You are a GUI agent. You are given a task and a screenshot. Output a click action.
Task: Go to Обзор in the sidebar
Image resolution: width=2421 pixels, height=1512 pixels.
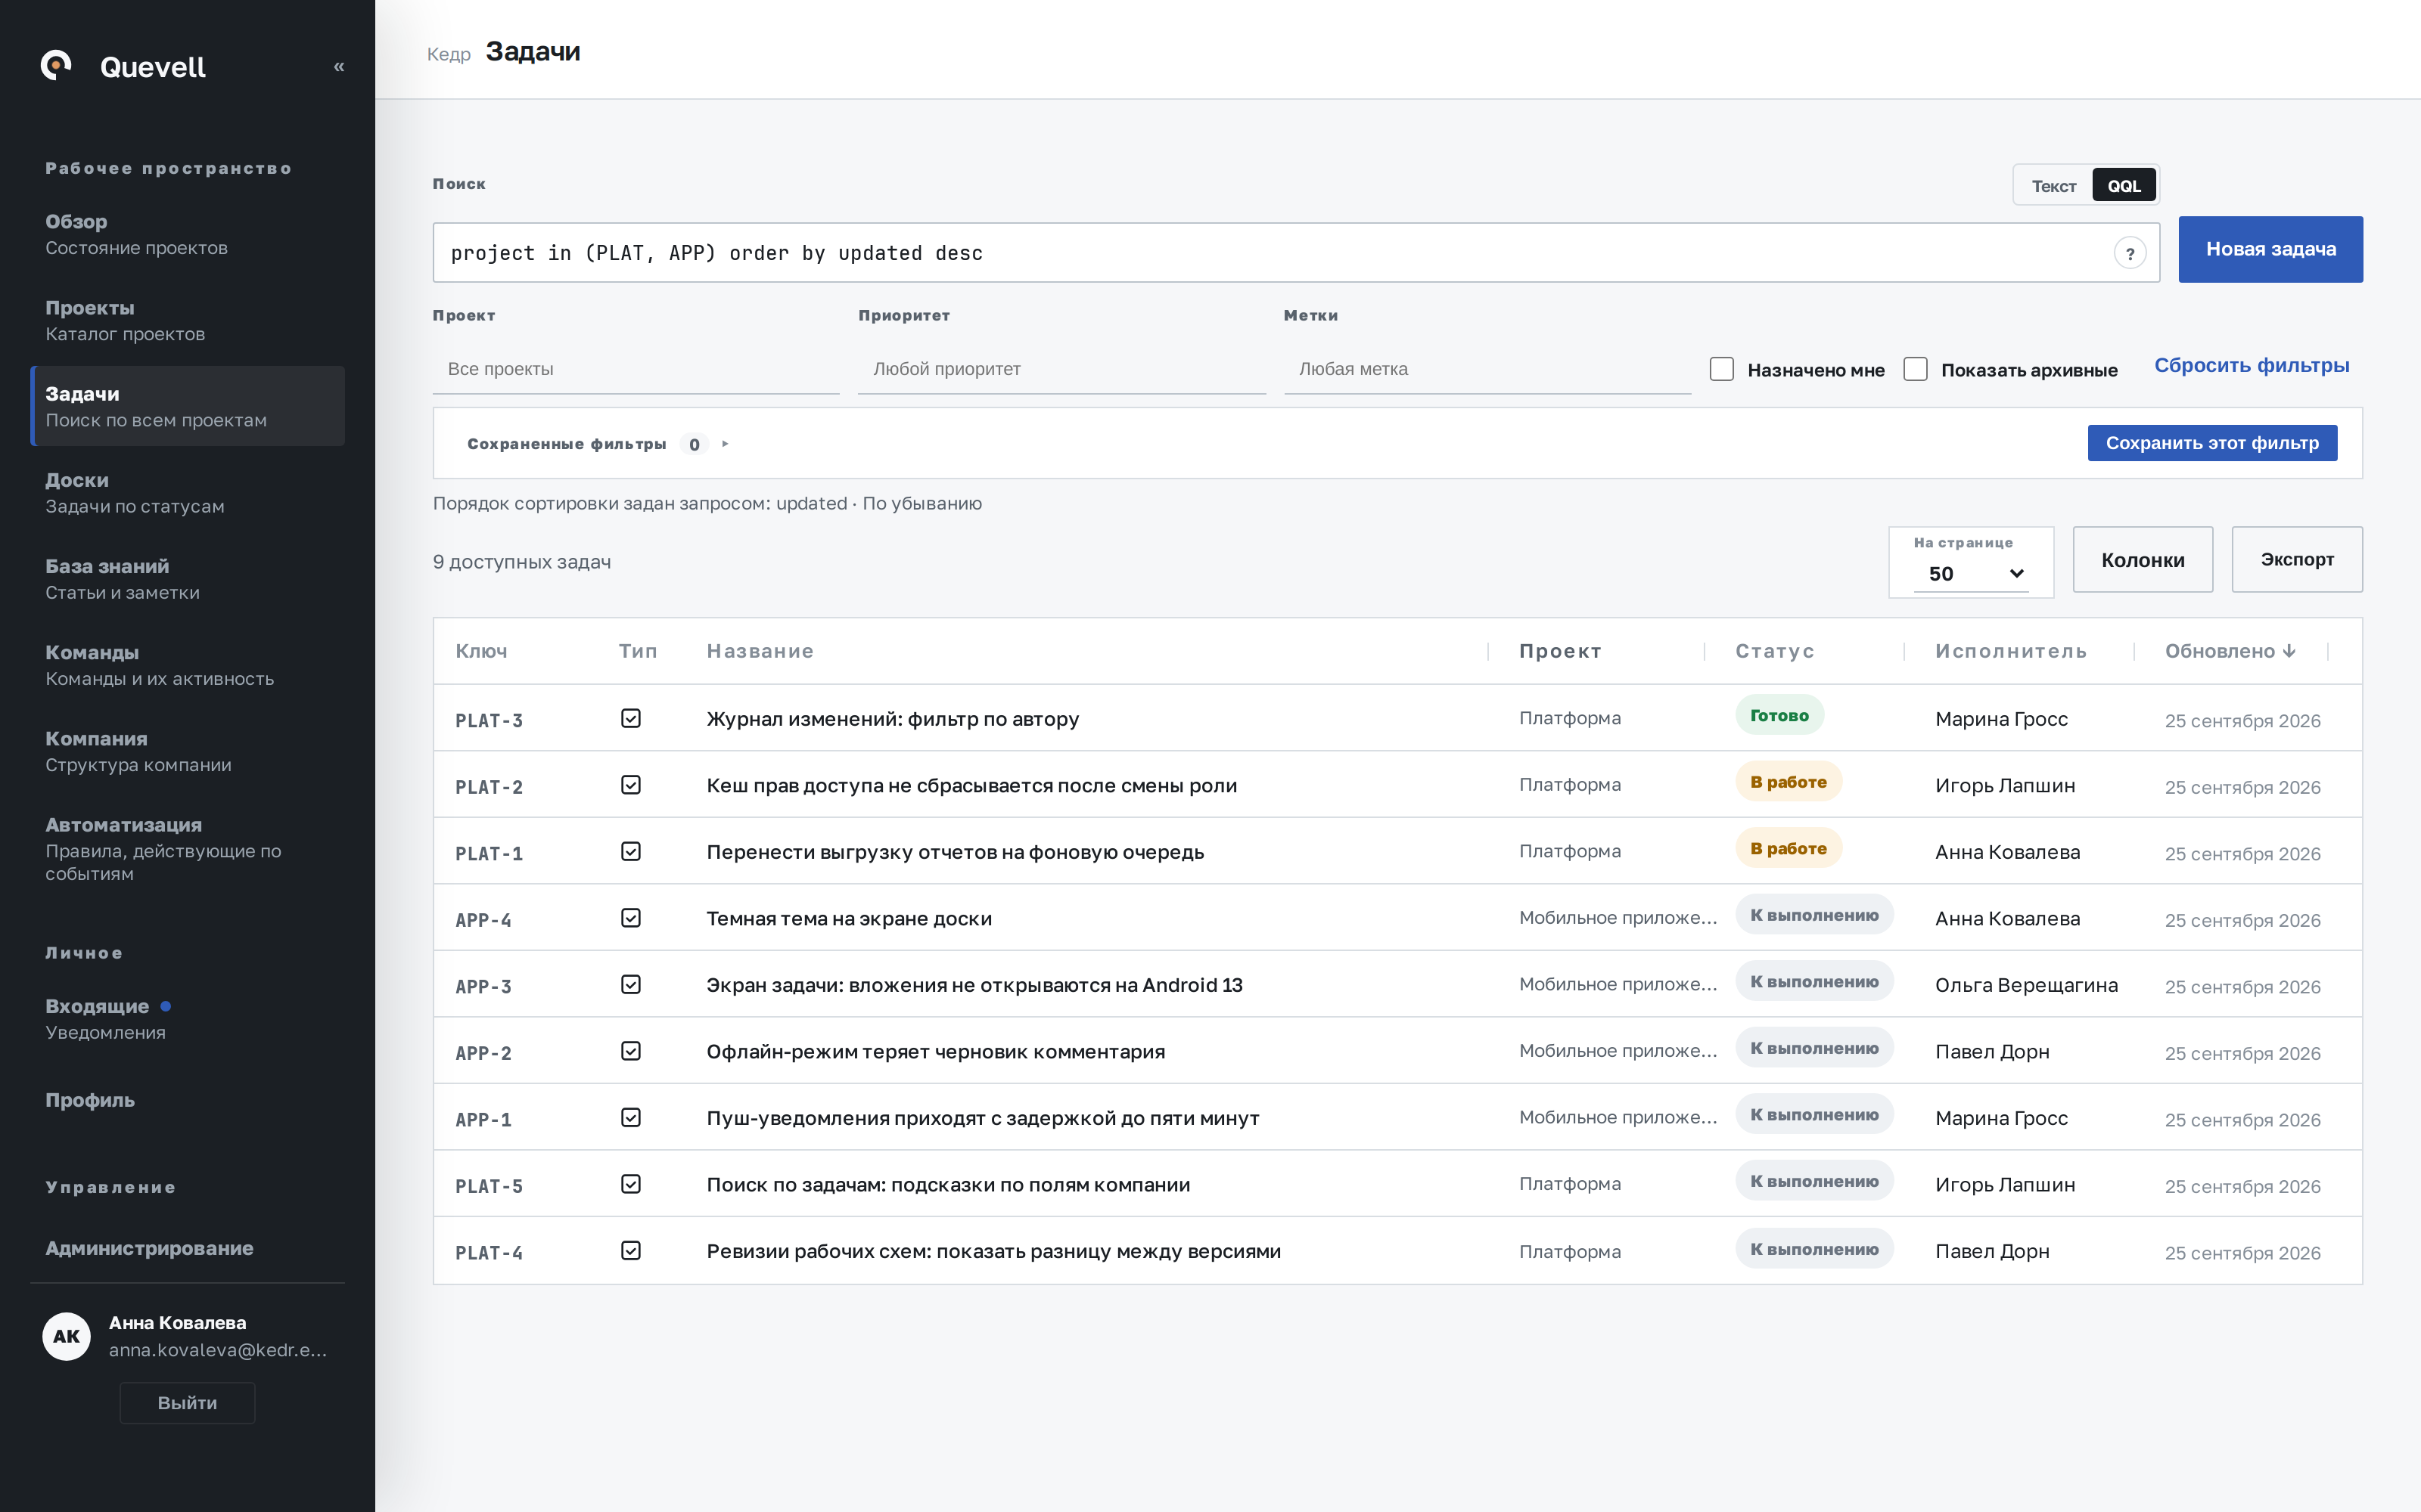[x=188, y=234]
